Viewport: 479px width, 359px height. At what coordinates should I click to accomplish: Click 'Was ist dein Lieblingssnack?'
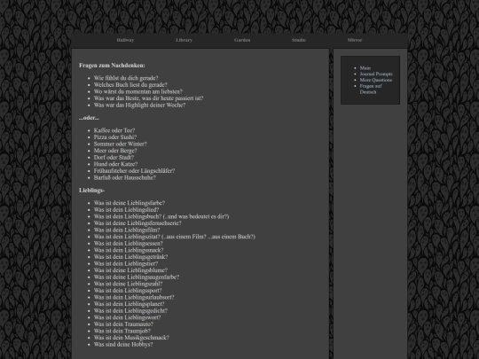tap(129, 250)
